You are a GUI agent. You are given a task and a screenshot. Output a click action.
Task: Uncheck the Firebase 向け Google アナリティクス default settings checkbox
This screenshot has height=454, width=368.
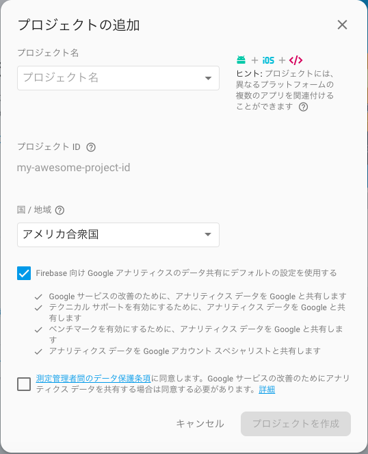tap(24, 273)
